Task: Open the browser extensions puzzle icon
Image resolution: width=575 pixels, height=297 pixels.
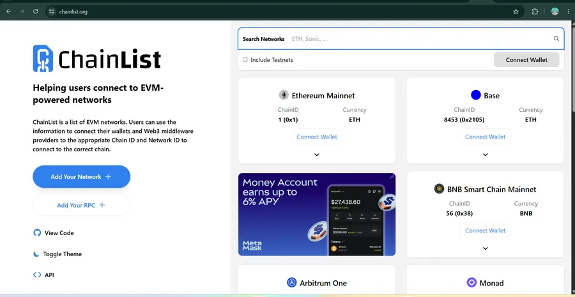Action: (535, 11)
